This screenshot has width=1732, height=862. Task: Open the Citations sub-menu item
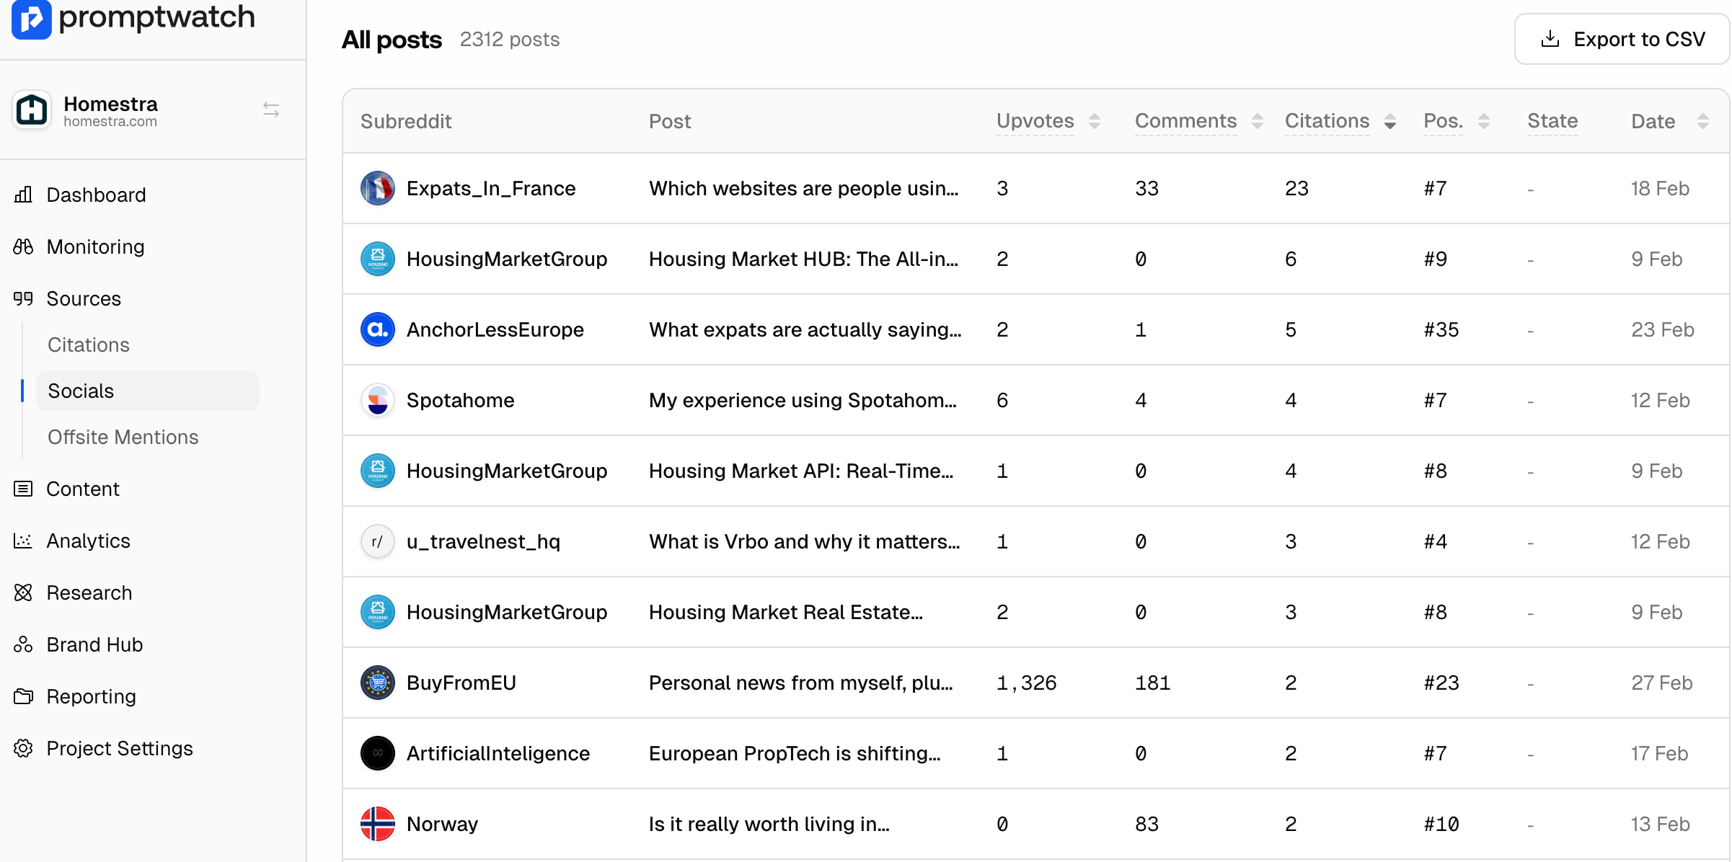tap(89, 345)
